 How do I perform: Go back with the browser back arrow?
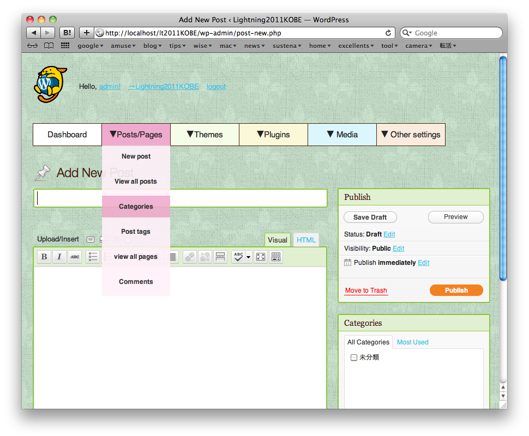pyautogui.click(x=33, y=33)
